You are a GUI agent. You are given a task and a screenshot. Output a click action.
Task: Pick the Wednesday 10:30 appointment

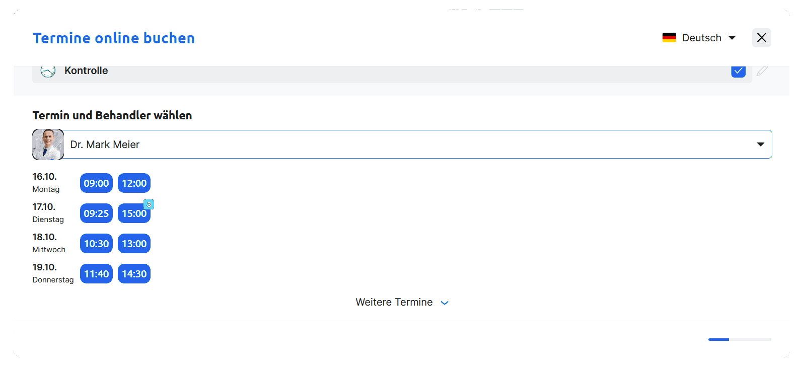(x=96, y=244)
